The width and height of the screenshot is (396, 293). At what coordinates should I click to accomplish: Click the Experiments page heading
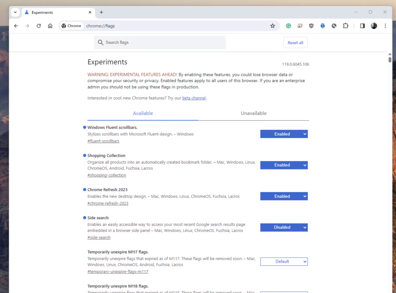[107, 62]
